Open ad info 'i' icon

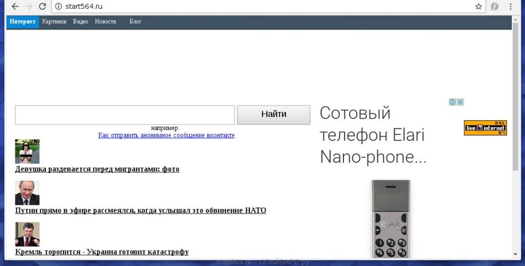click(453, 102)
